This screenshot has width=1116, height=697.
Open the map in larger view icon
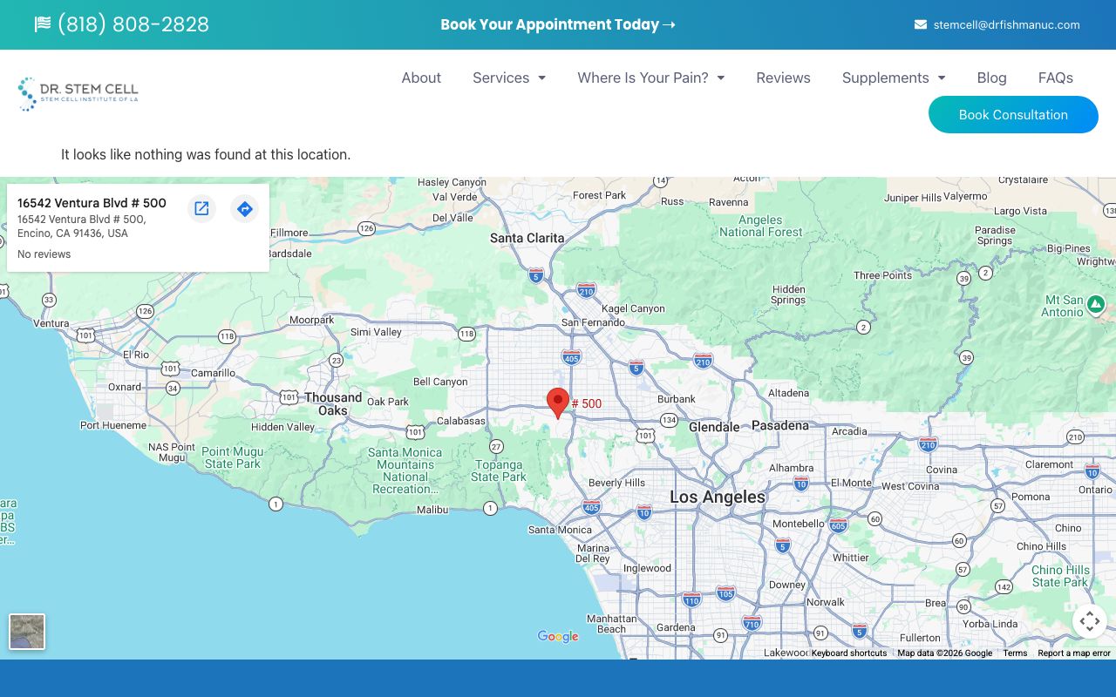[x=201, y=209]
